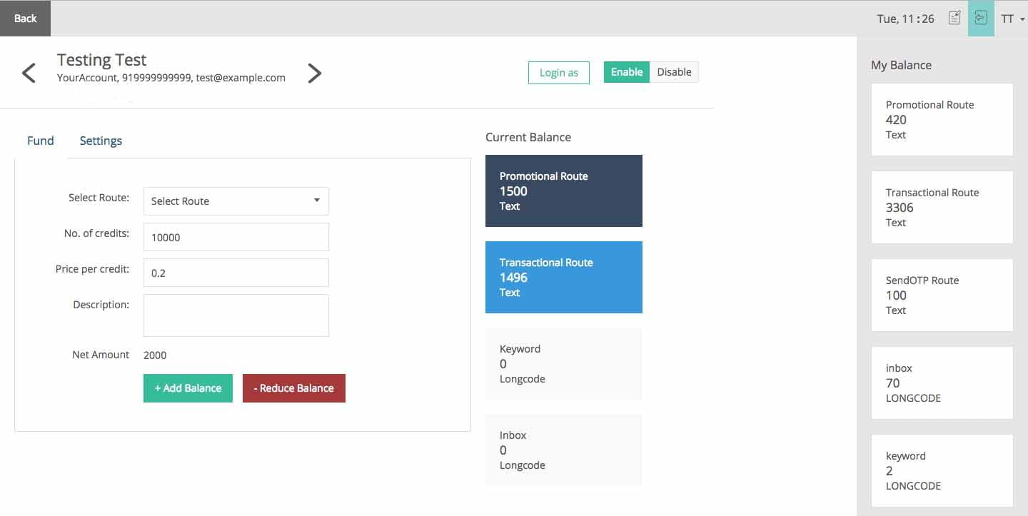Go to next user with right chevron
The width and height of the screenshot is (1028, 516).
point(314,73)
